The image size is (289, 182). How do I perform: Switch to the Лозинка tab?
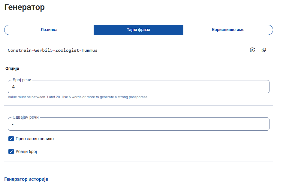tap(49, 30)
